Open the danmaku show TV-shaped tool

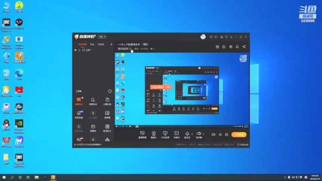pyautogui.click(x=93, y=128)
